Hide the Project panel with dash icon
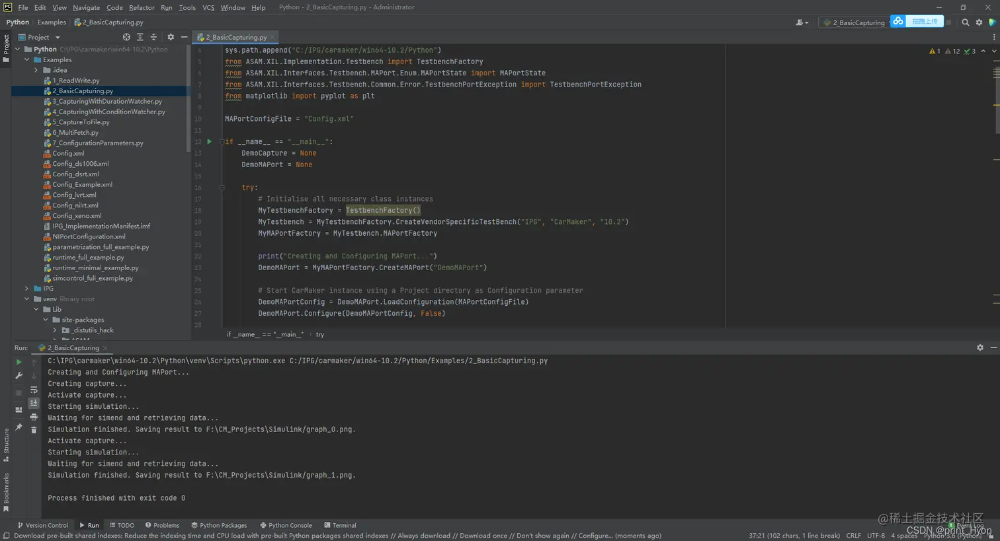 click(x=185, y=37)
